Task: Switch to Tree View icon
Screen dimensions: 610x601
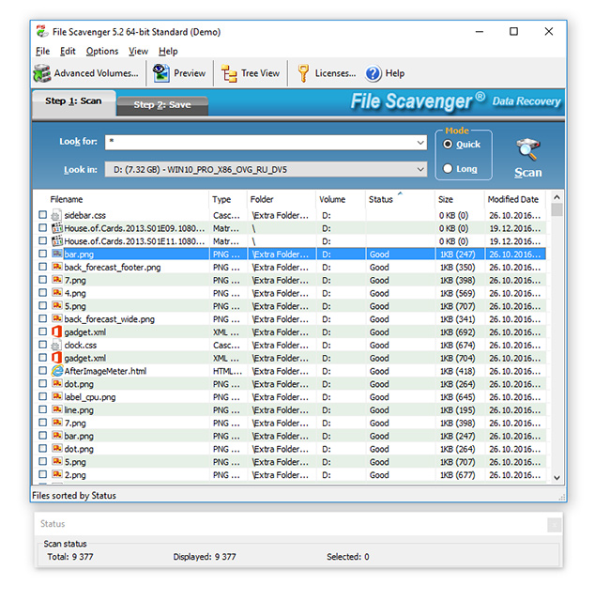Action: pos(229,73)
